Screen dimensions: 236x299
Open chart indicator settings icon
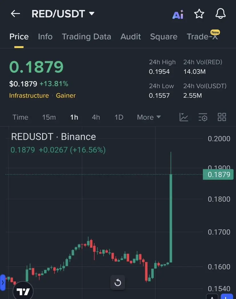point(203,117)
